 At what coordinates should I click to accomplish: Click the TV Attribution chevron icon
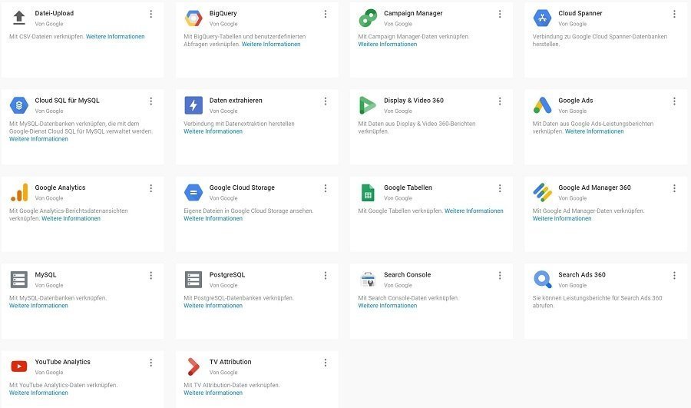click(193, 367)
